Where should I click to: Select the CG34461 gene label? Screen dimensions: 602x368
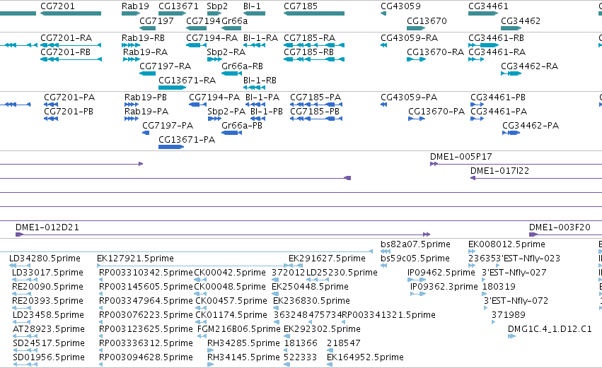click(x=488, y=6)
